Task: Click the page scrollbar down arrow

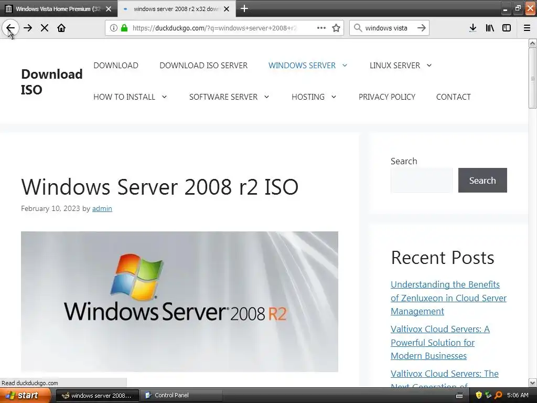Action: pyautogui.click(x=532, y=383)
